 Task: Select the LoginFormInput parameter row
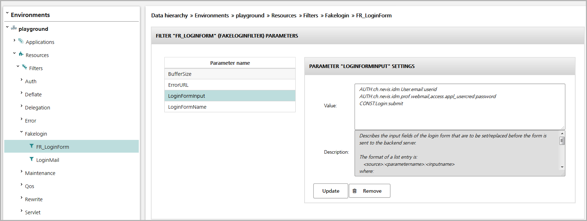click(230, 96)
